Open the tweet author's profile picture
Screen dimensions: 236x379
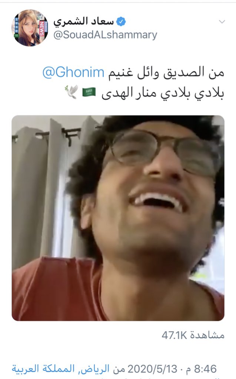point(30,28)
